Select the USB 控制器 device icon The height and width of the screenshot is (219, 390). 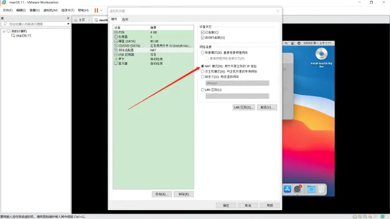tap(116, 55)
